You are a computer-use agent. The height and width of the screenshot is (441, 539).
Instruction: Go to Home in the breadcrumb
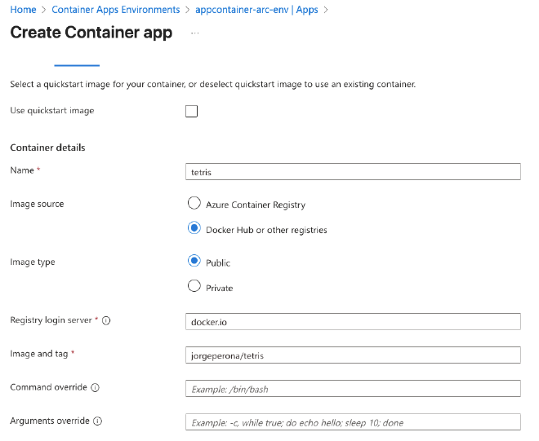pos(23,10)
